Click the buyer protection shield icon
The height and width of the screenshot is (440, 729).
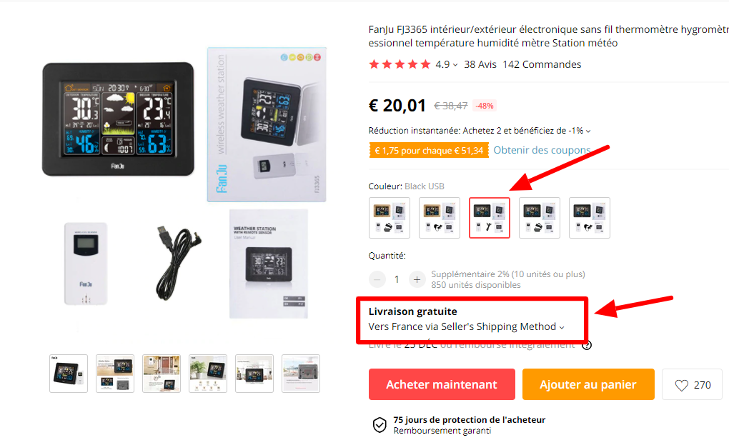click(380, 425)
